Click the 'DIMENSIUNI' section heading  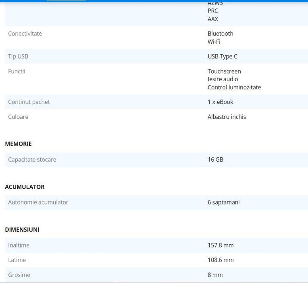click(x=22, y=230)
